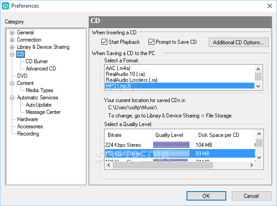Click the format list scrollbar thumb
The height and width of the screenshot is (206, 277).
258,76
